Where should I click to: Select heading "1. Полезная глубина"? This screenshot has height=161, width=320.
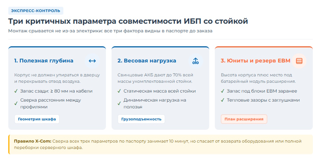click(44, 61)
